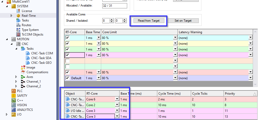Click the Channel_1 icon
258x120 pixels.
pos(23,82)
